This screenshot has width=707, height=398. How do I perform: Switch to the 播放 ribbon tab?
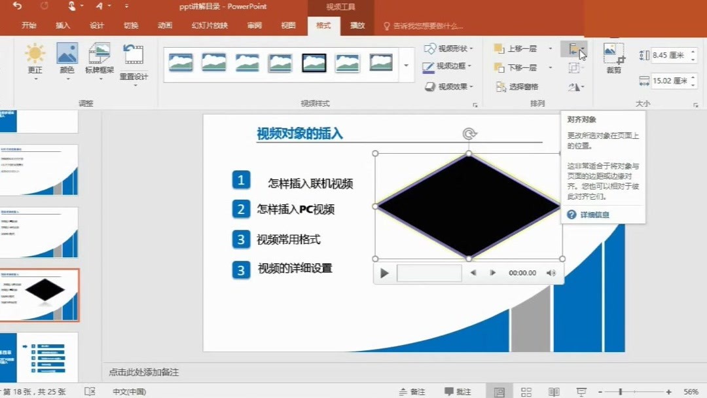pos(359,26)
